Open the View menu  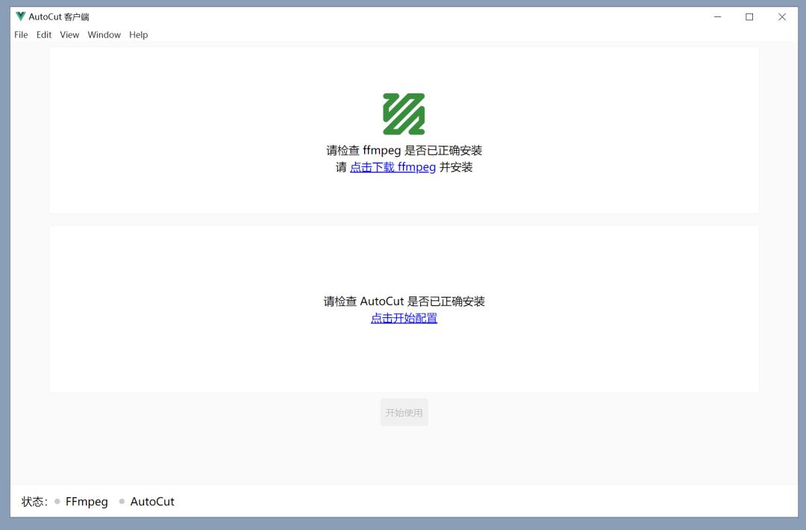click(69, 34)
